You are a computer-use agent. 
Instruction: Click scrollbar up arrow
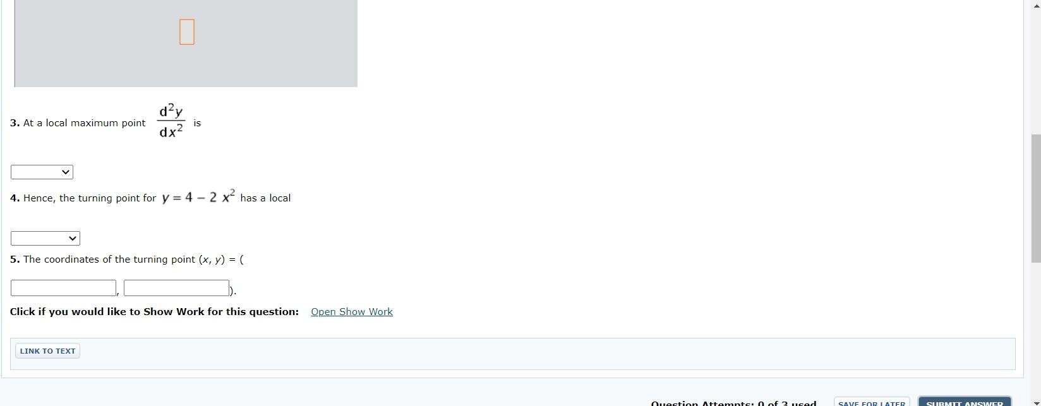(x=1036, y=5)
